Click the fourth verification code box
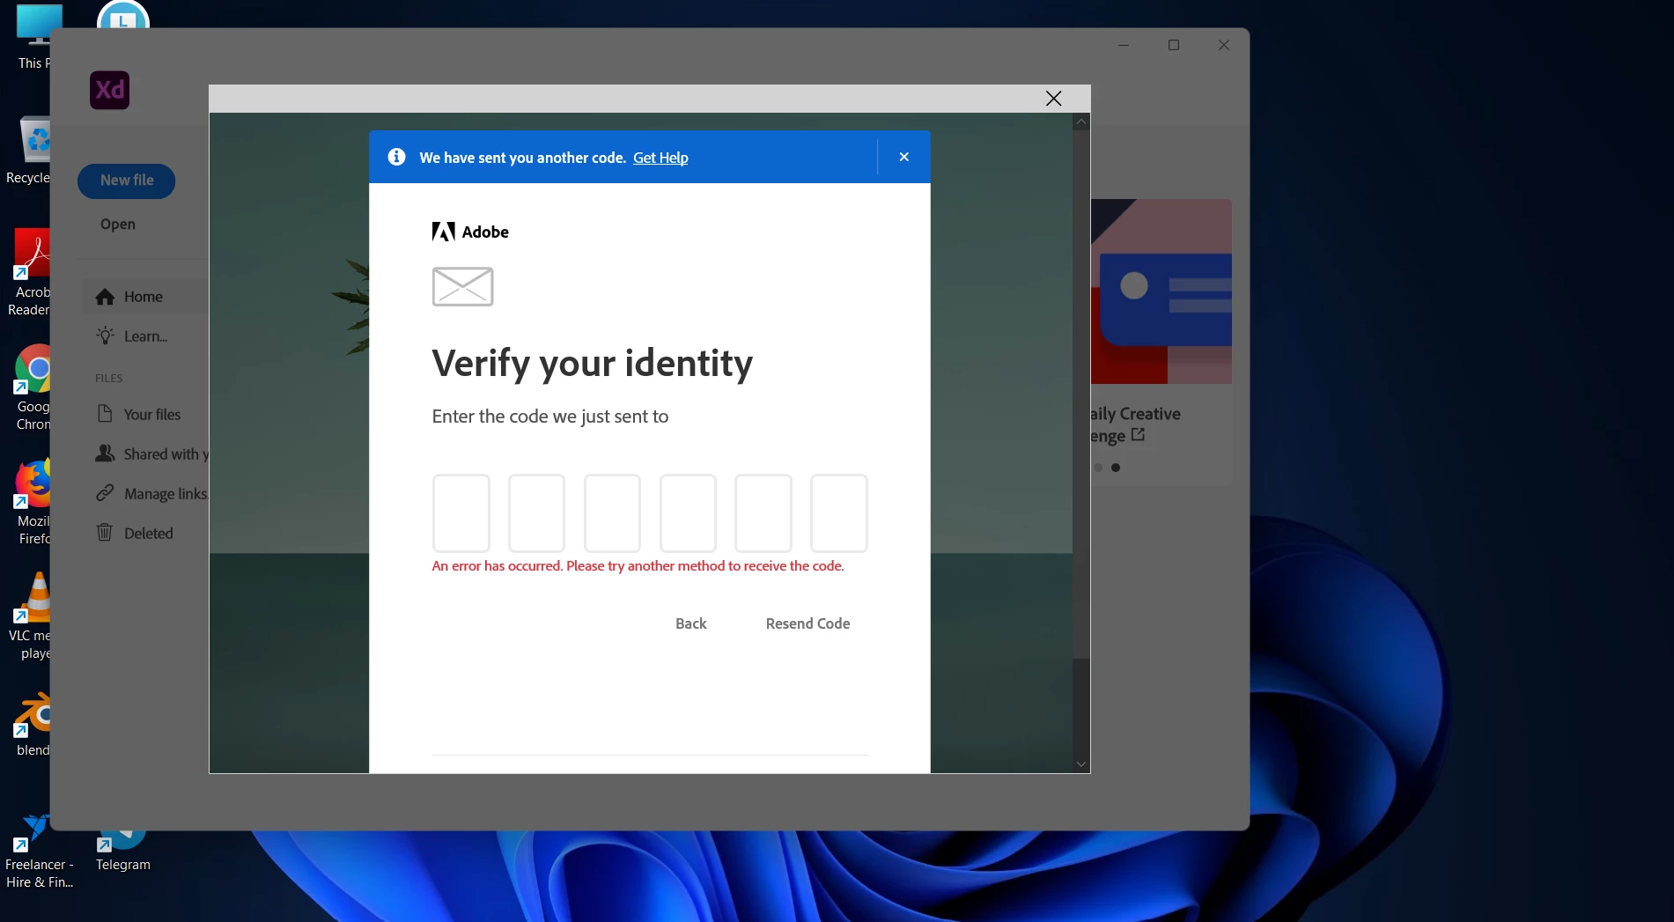 688,513
